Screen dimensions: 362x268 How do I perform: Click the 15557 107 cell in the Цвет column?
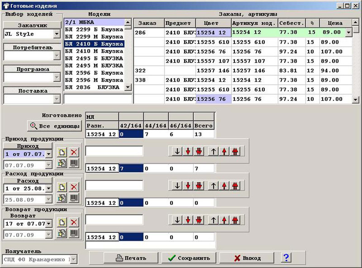(x=213, y=61)
